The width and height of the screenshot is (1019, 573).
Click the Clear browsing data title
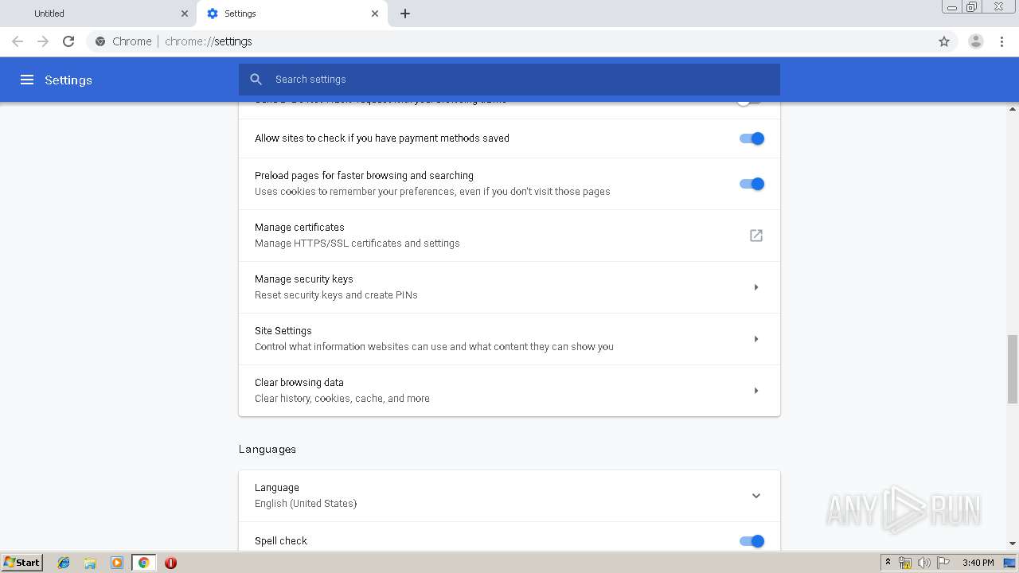tap(299, 383)
